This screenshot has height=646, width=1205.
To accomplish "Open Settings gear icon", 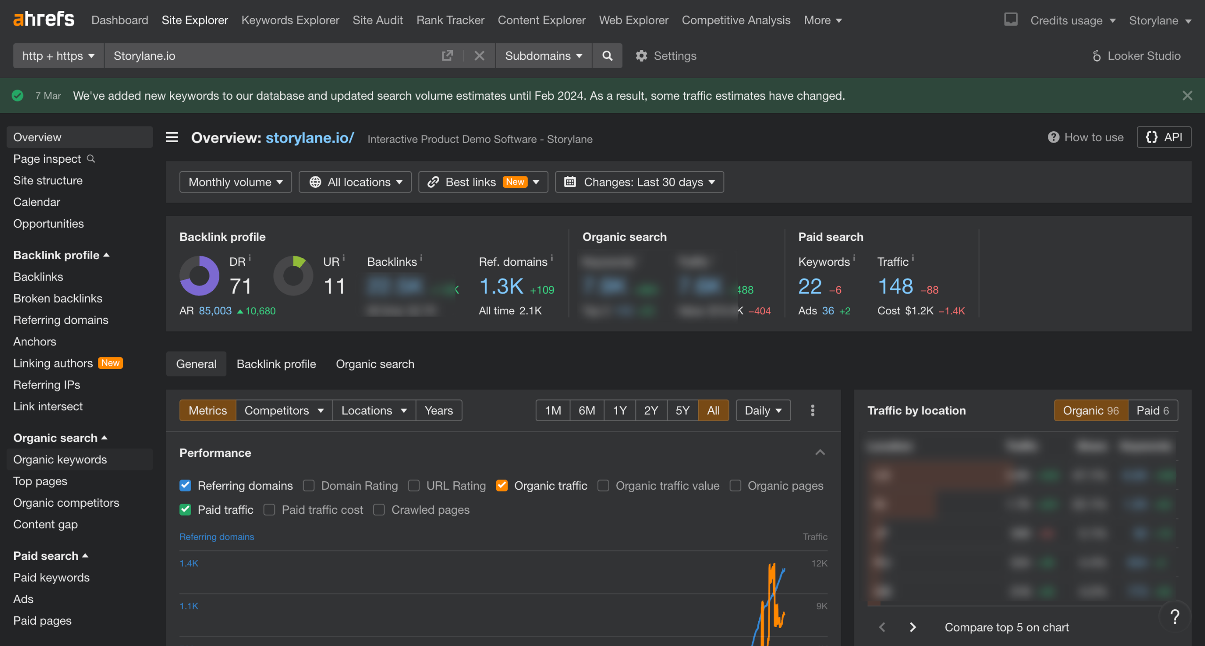I will pos(641,56).
